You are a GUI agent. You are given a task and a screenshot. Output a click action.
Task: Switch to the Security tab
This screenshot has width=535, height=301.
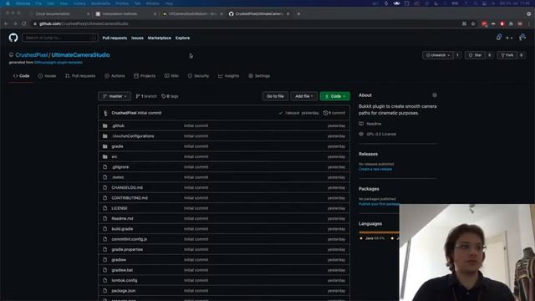(x=198, y=76)
